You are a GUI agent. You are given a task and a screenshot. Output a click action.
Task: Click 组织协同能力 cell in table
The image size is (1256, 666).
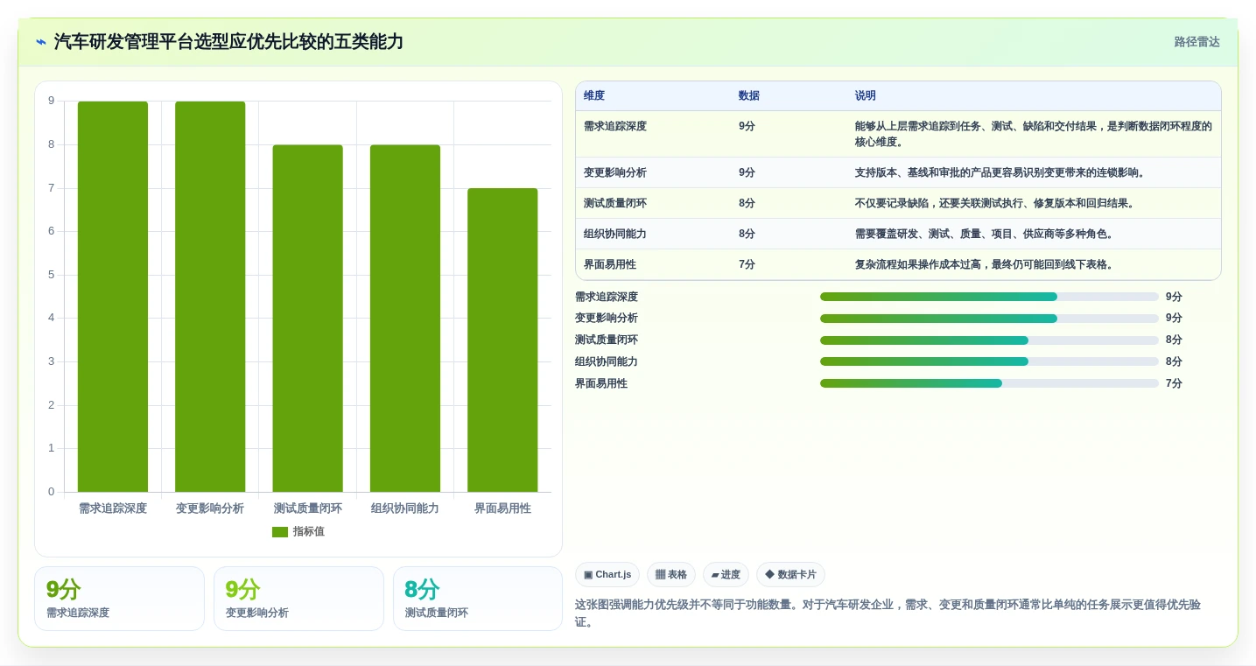click(615, 234)
